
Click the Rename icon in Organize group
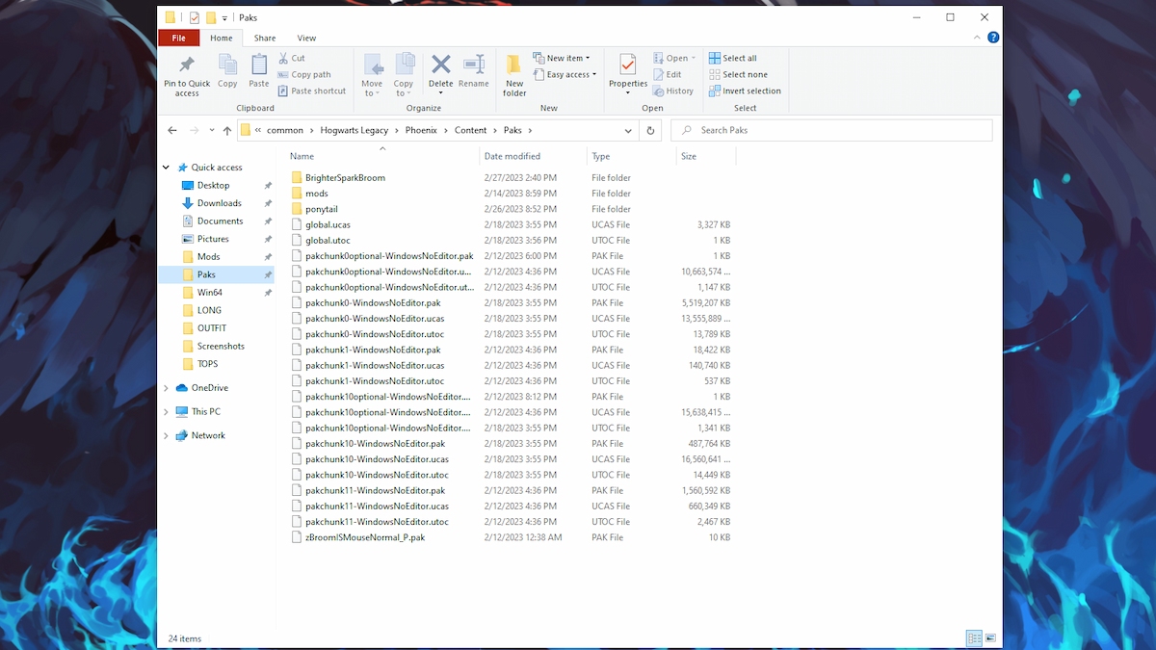click(473, 65)
